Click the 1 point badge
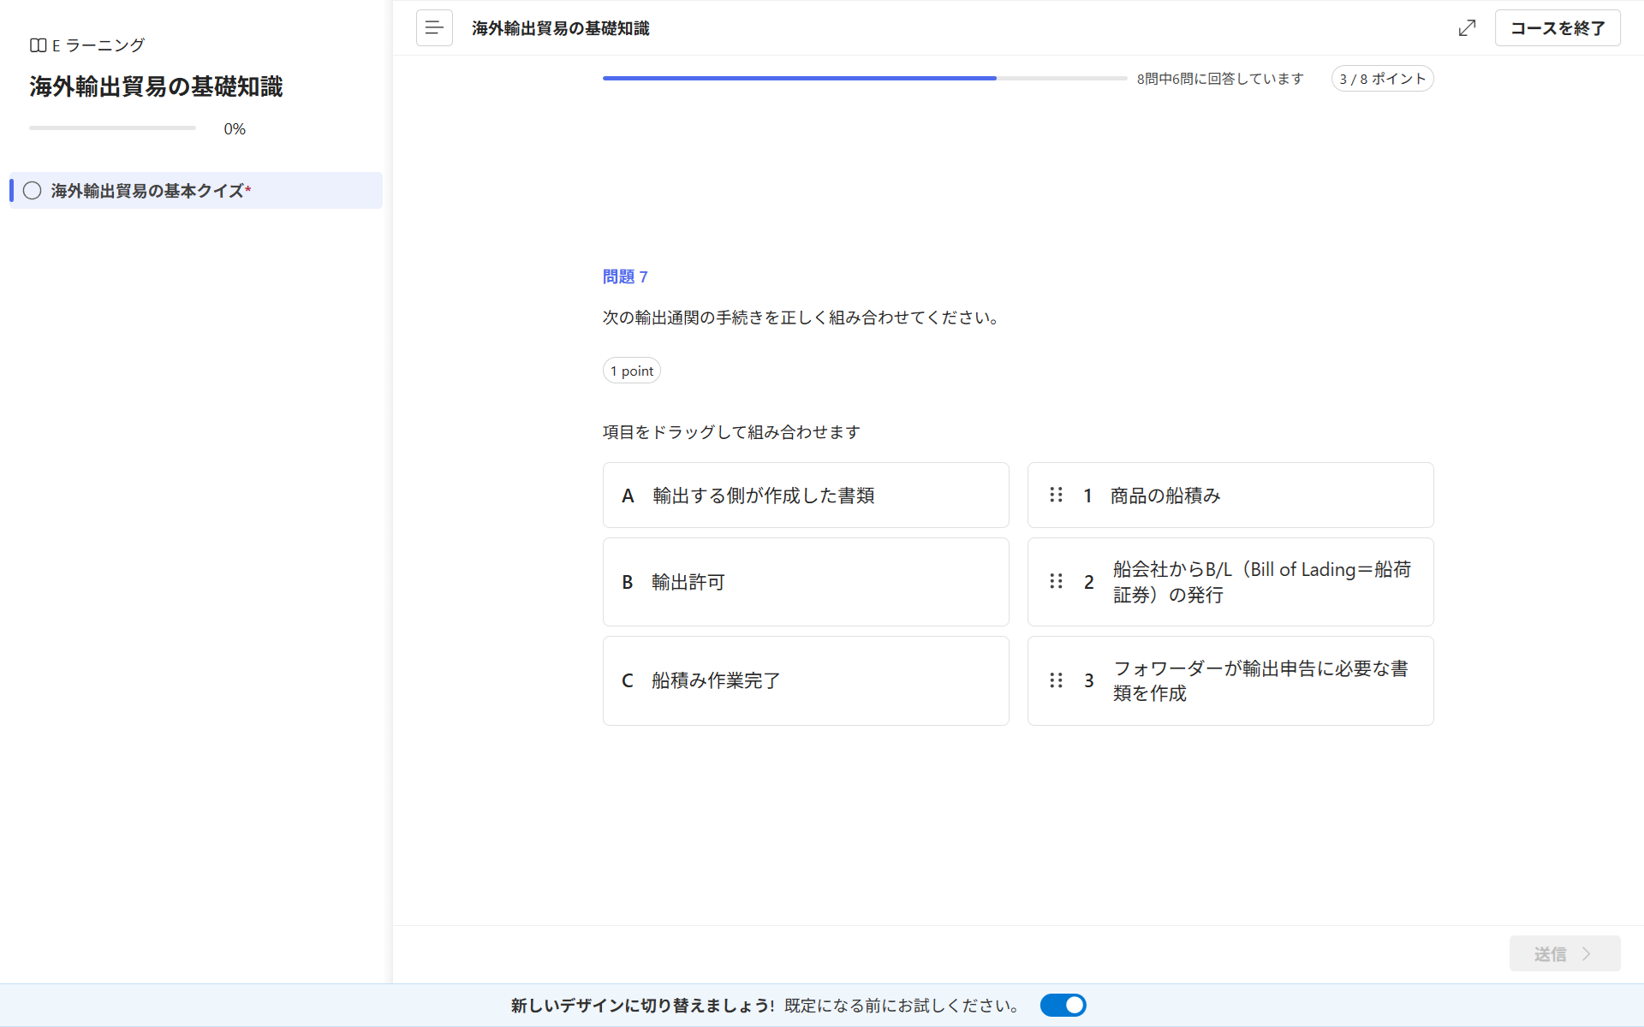Image resolution: width=1644 pixels, height=1027 pixels. coord(632,371)
